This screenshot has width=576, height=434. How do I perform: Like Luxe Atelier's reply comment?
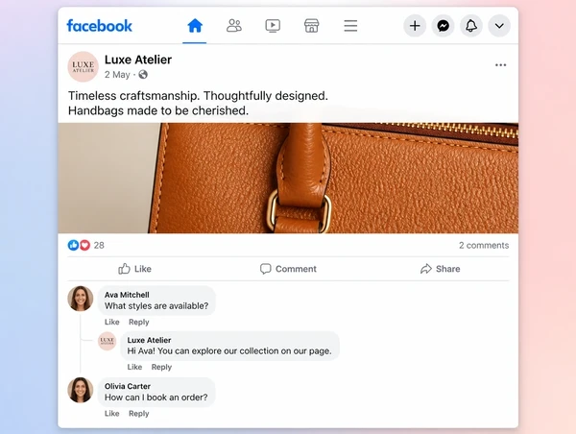(134, 367)
